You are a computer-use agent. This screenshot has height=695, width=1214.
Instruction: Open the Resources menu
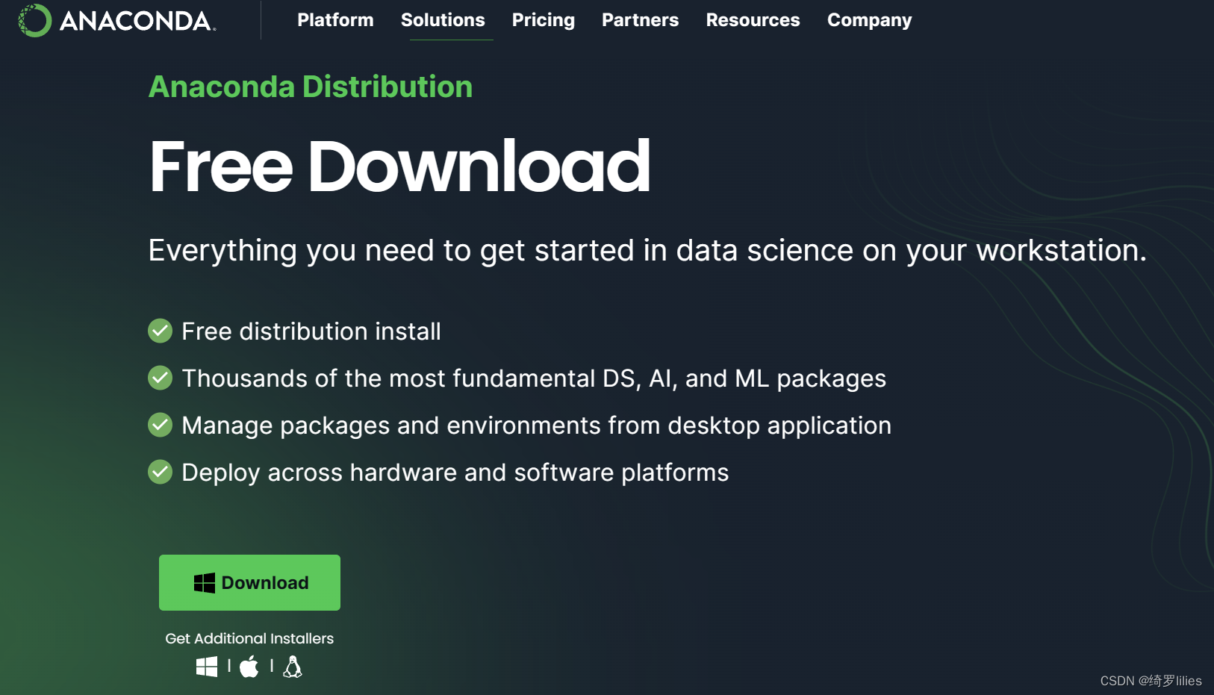pos(753,20)
